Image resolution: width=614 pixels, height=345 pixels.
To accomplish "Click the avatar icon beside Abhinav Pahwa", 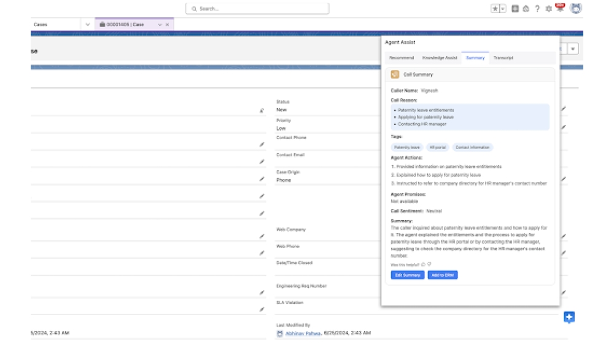I will tap(279, 333).
